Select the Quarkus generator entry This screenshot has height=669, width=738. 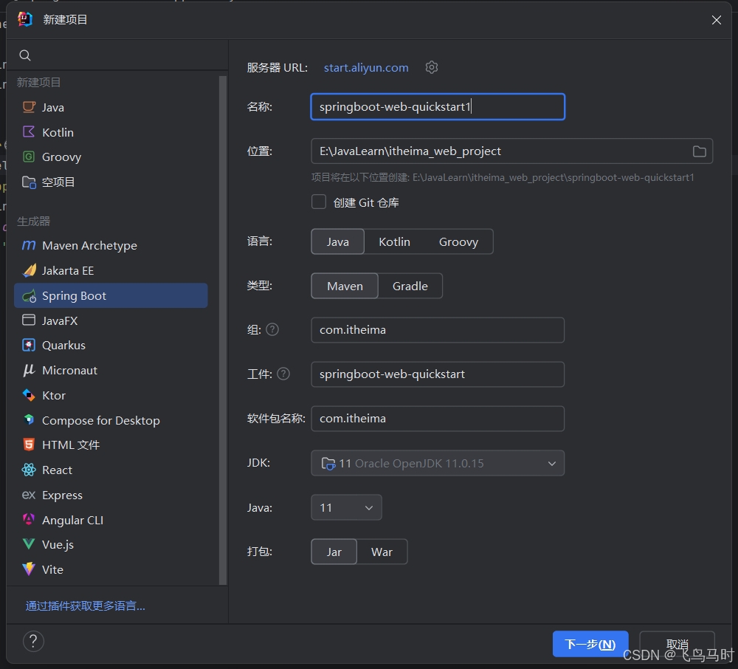pos(111,345)
